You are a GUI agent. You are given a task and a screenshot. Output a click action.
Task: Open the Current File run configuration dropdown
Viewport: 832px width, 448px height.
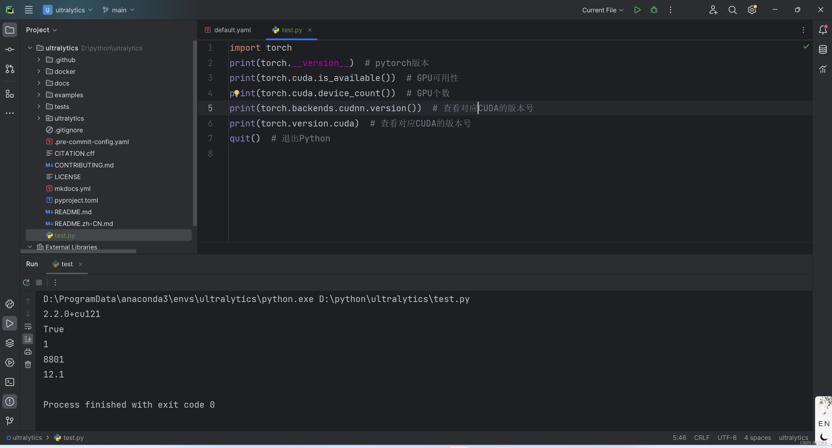coord(602,10)
